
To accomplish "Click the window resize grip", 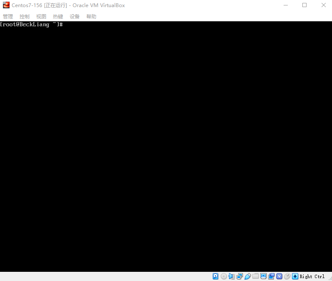I will (x=330, y=279).
